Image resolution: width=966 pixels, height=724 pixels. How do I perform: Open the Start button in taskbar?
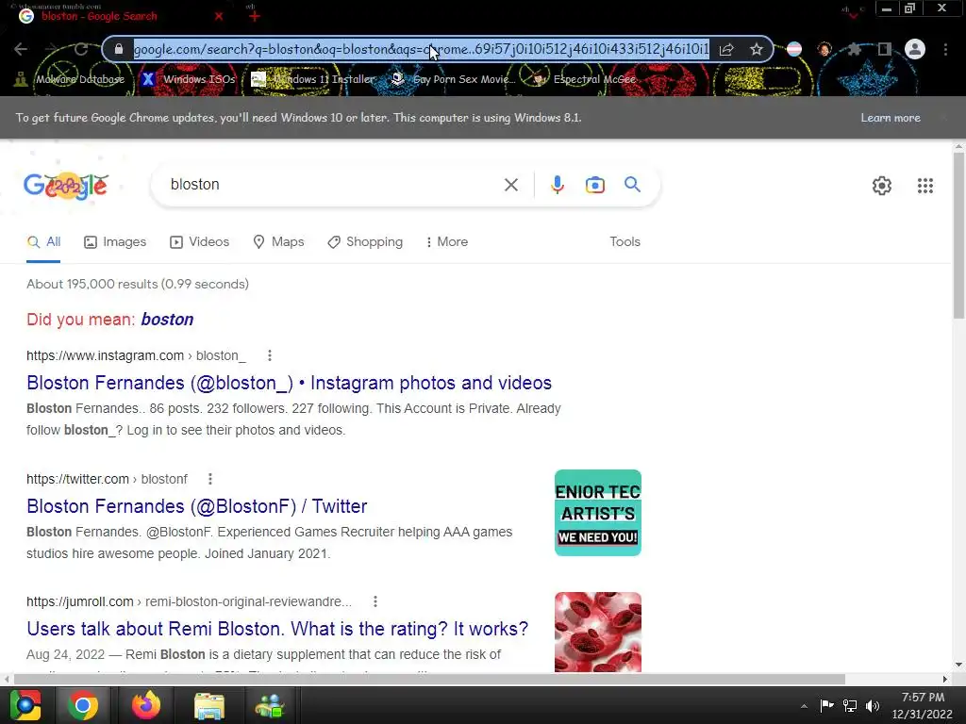[x=25, y=705]
